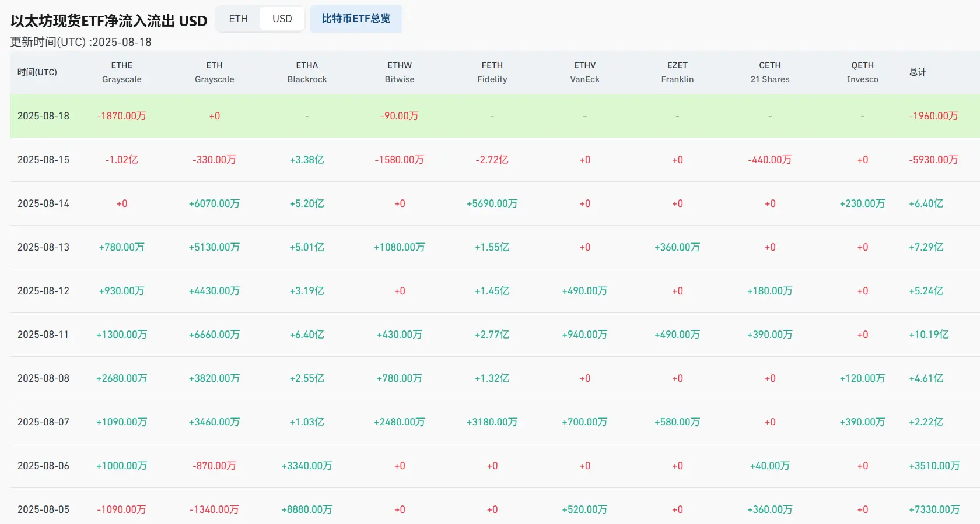Image resolution: width=980 pixels, height=524 pixels.
Task: Select the +360.00万 EZET value
Action: [677, 247]
